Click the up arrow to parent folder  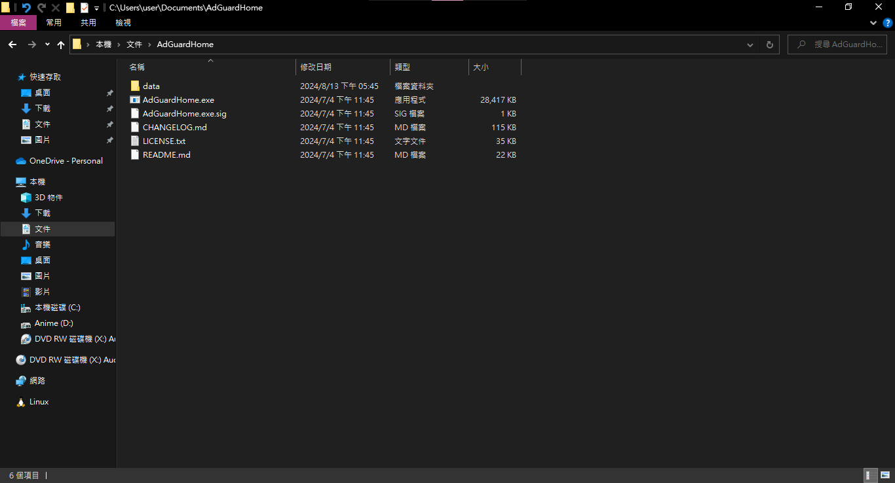click(61, 45)
